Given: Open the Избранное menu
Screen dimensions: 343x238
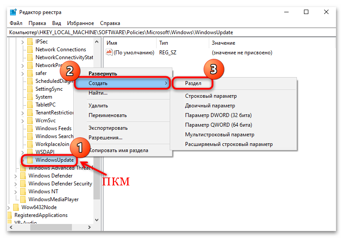Looking at the screenshot, I should (81, 23).
